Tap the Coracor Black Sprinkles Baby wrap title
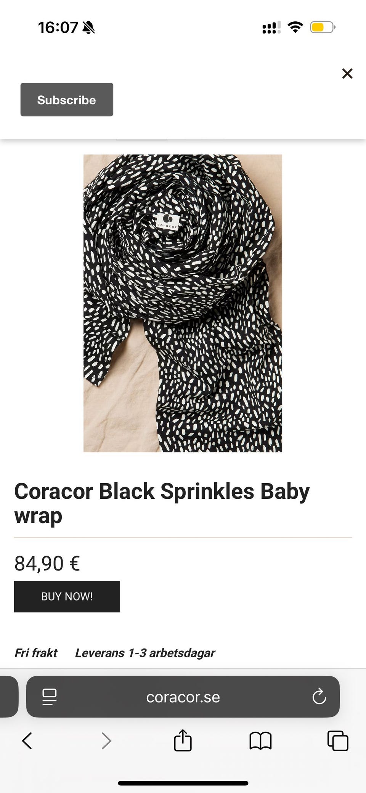 162,503
